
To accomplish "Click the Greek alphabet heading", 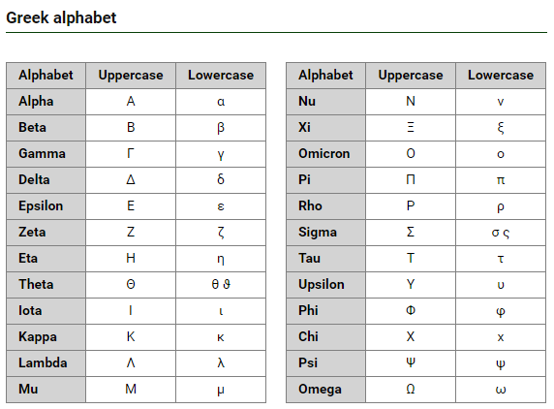I will 61,17.
